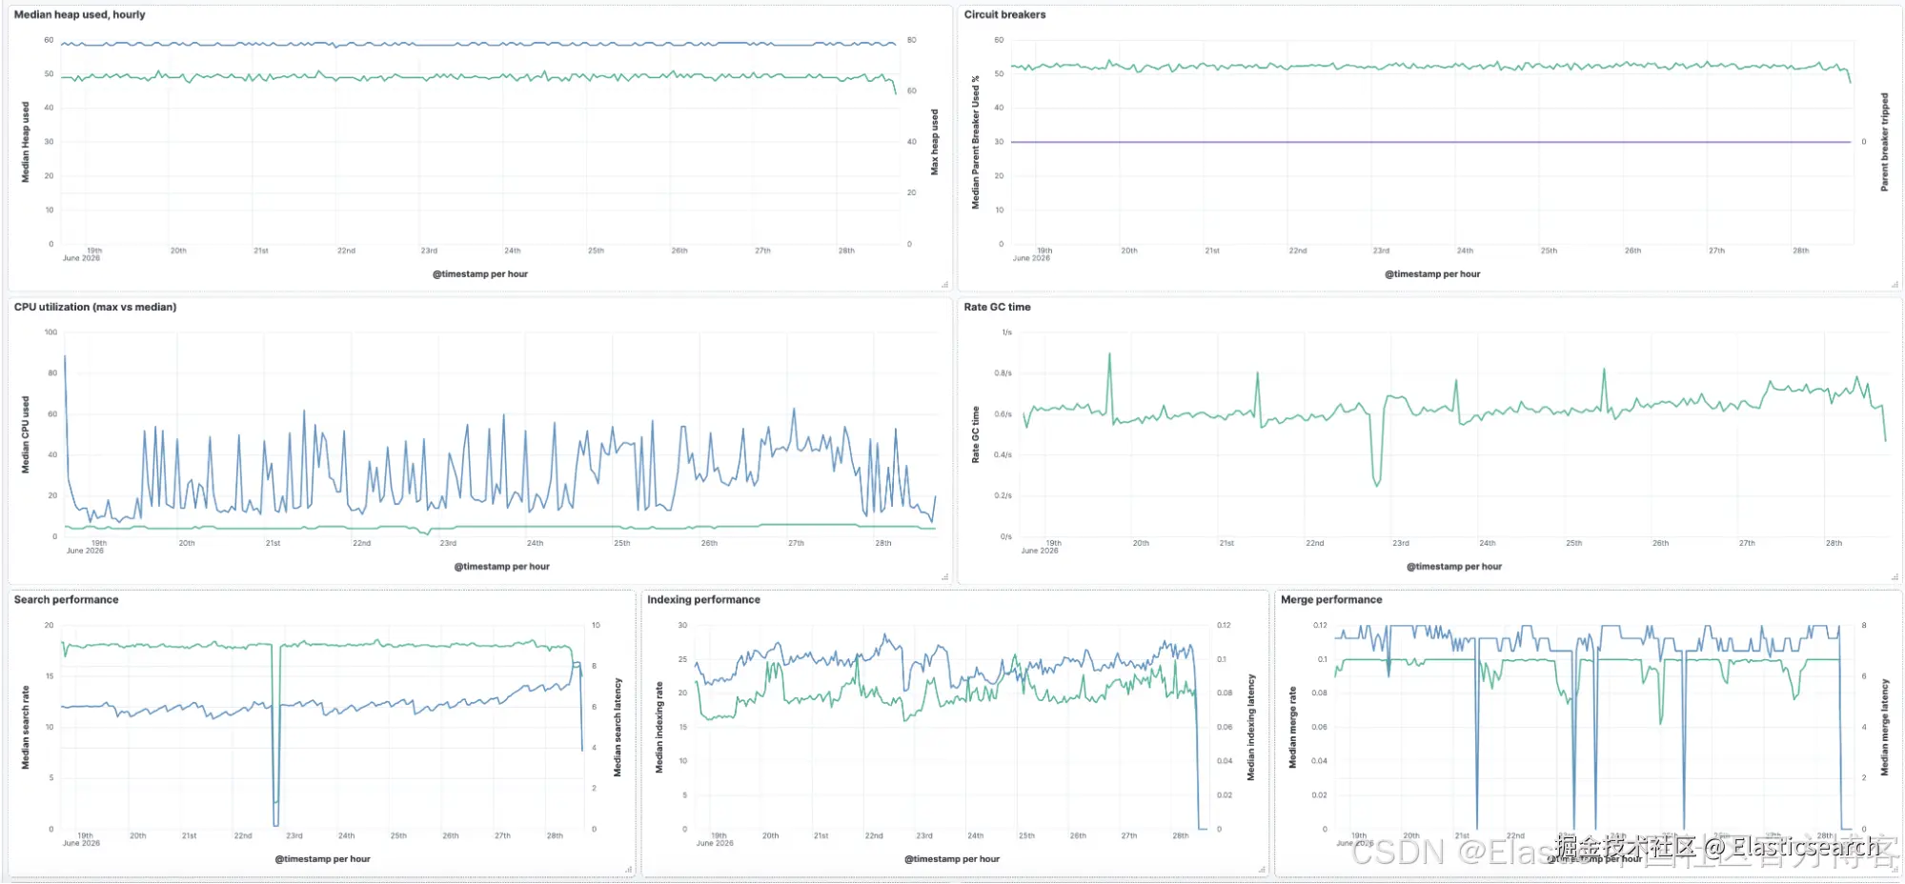Click the '100' tick on the CPU utilization axis
The image size is (1905, 884).
tap(51, 332)
